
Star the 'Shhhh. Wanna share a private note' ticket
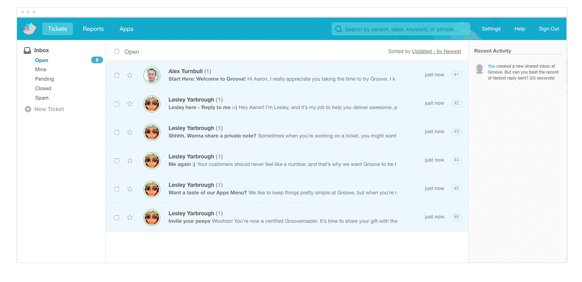pyautogui.click(x=129, y=132)
